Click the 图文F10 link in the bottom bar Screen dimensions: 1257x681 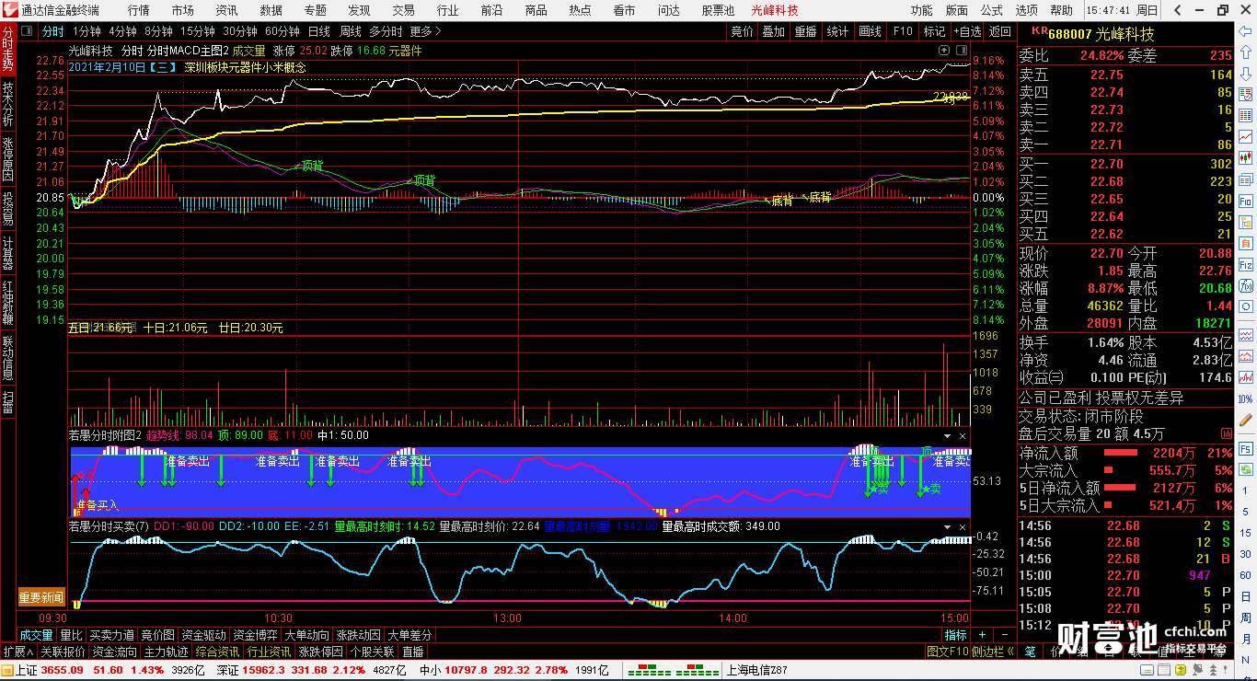[947, 652]
